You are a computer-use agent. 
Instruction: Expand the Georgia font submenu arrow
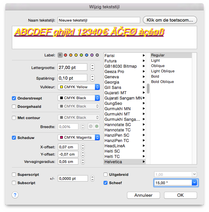point(144,82)
